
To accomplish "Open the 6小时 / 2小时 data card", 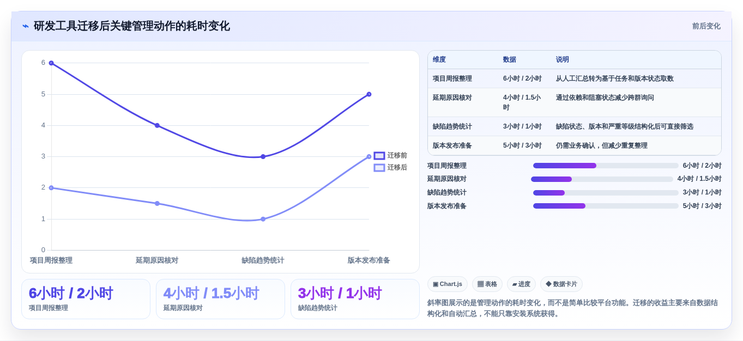I will [86, 299].
